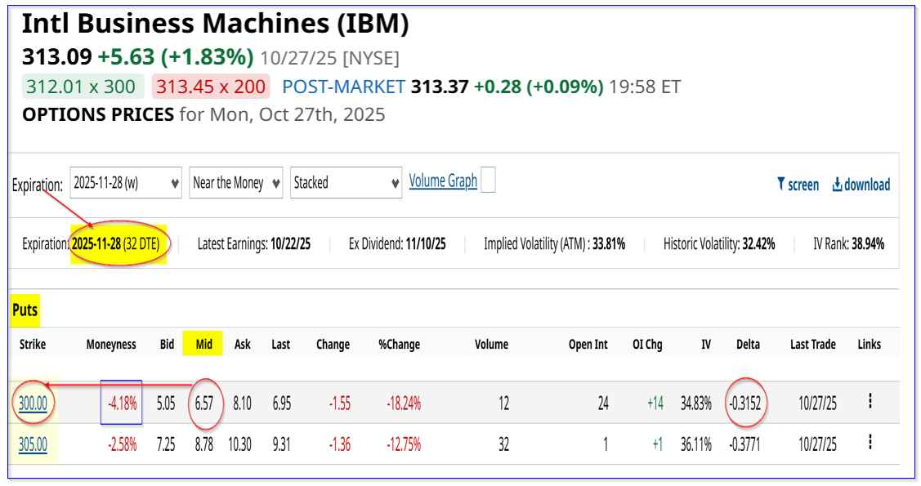Sort by Open Int column header
Screen dimensions: 921x486
click(x=588, y=344)
